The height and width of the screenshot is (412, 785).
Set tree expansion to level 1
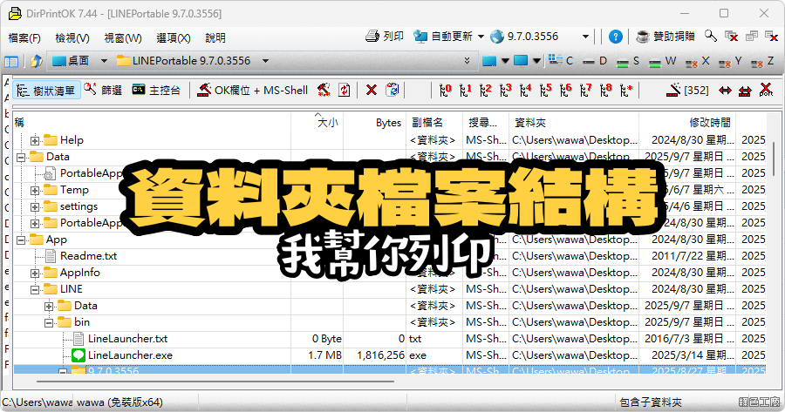coord(465,90)
